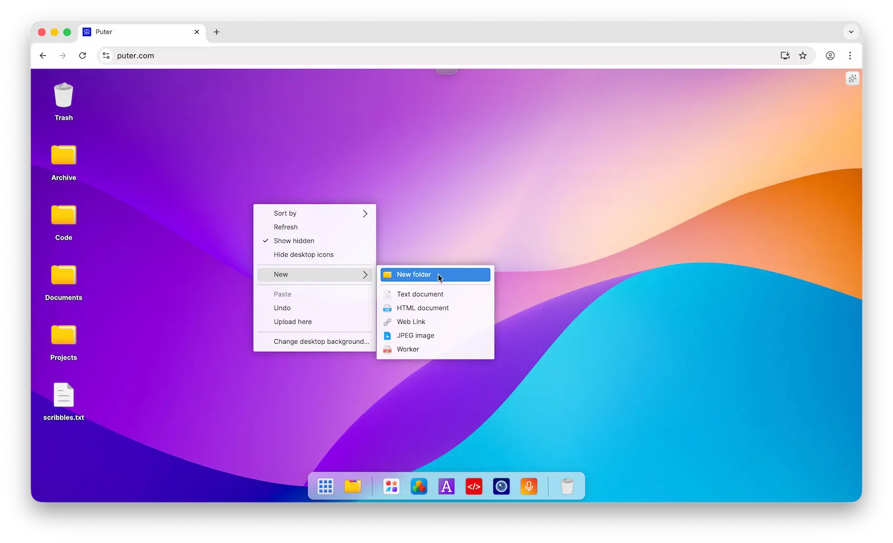Open the Files app in the dock
This screenshot has width=893, height=543.
click(x=353, y=486)
